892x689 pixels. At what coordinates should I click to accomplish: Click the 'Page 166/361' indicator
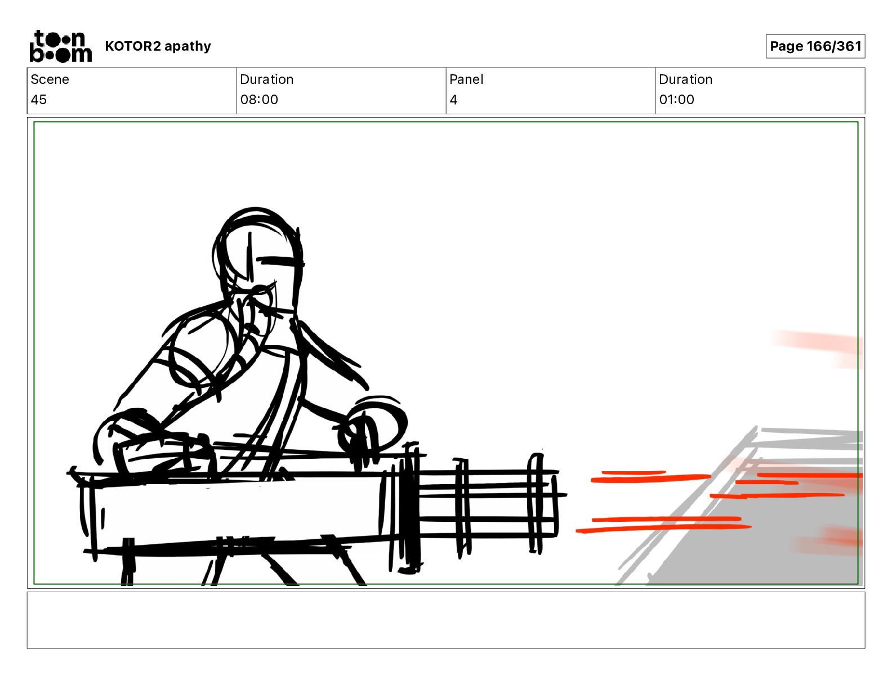(815, 46)
